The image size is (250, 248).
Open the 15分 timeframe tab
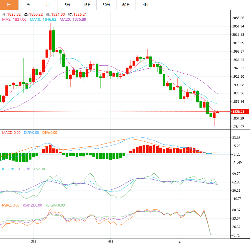(x=87, y=5)
